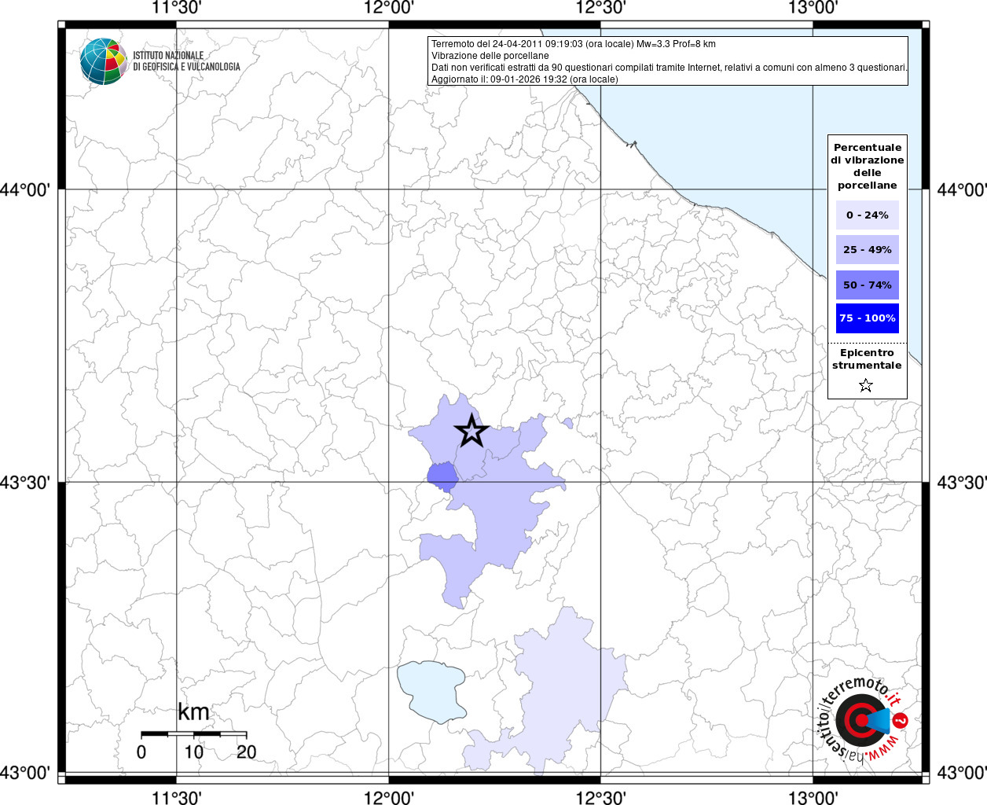Viewport: 987px width, 805px height.
Task: Click the small star symbol in the legend
Action: [x=866, y=385]
